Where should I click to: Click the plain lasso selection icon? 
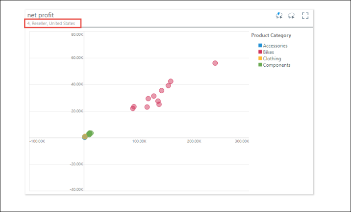[292, 16]
